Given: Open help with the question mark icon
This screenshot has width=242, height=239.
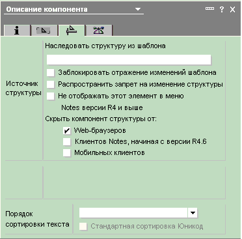Looking at the screenshot, I should [x=222, y=10].
